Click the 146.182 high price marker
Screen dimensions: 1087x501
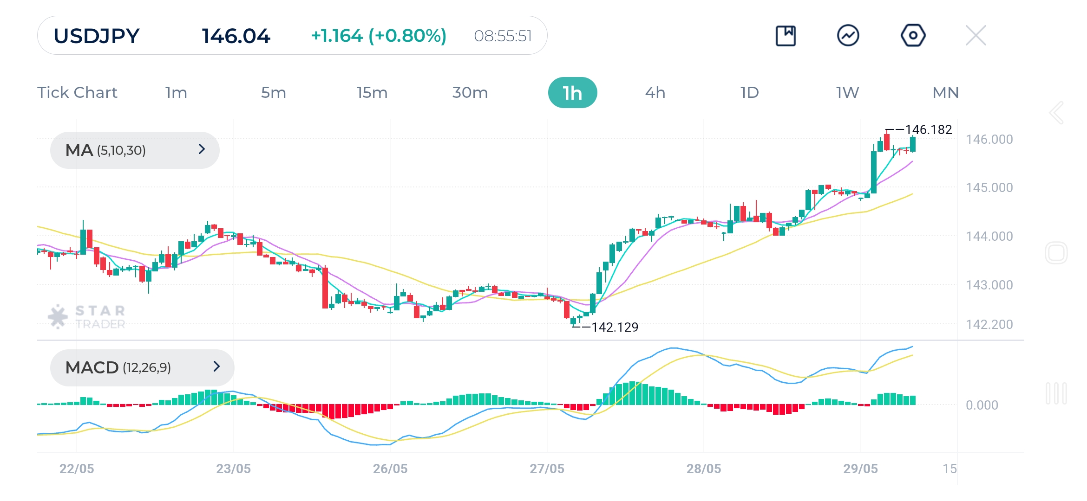(928, 129)
